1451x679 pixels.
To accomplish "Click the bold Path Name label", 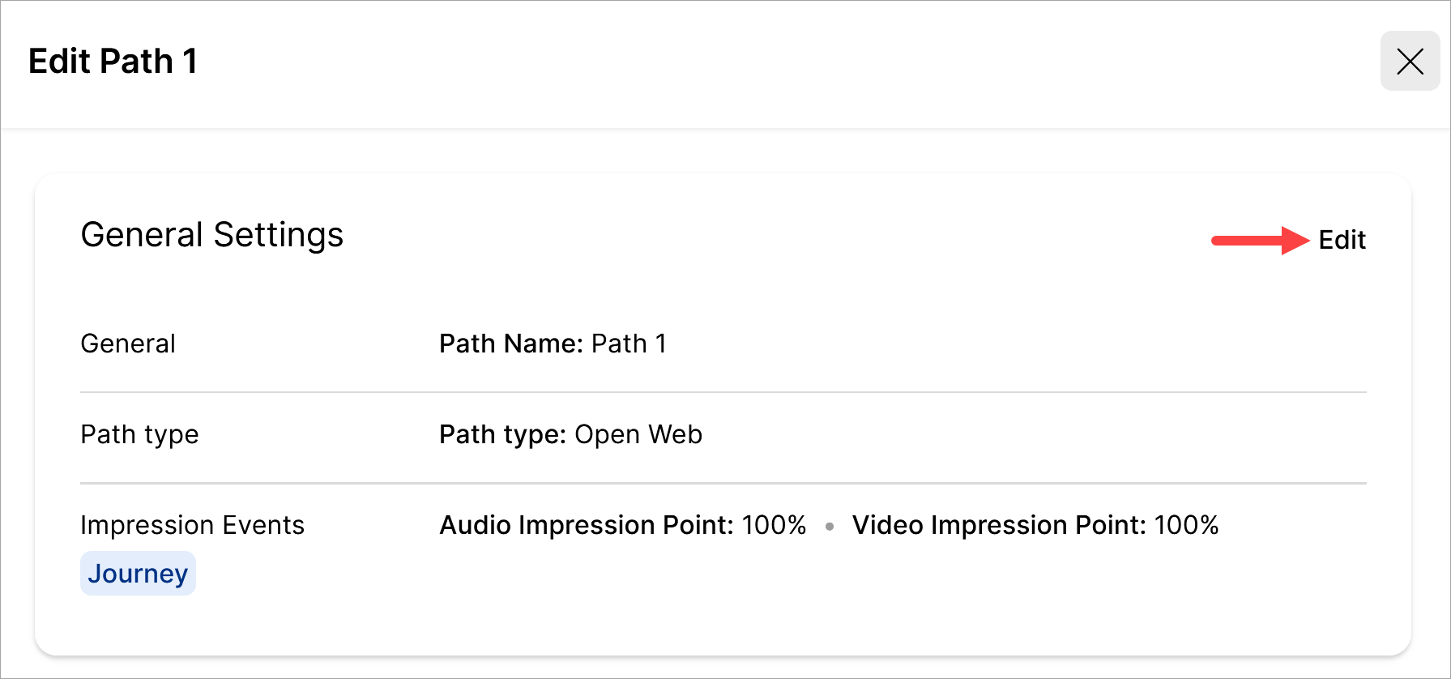I will point(510,344).
